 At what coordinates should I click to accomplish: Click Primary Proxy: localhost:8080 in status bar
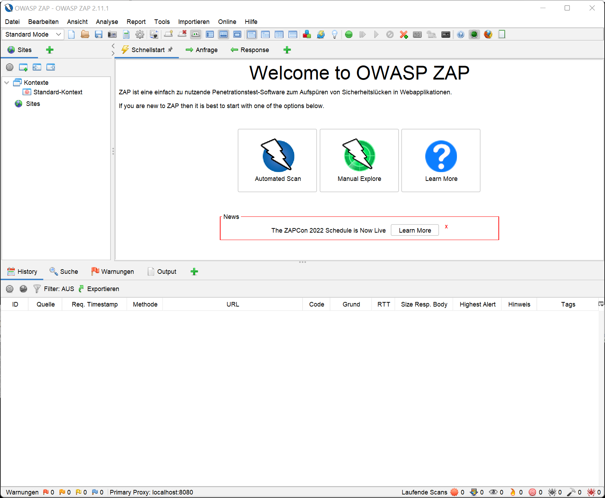coord(151,492)
